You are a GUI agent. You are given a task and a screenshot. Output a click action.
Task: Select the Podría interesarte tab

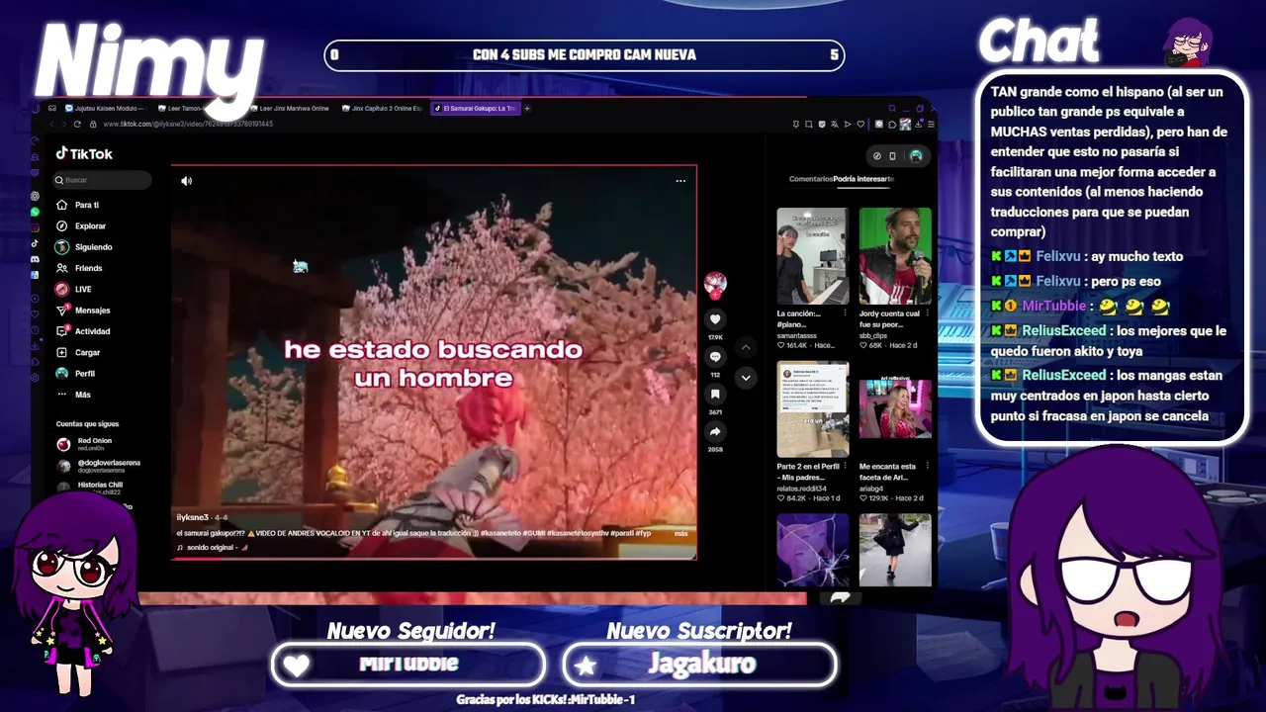coord(863,179)
